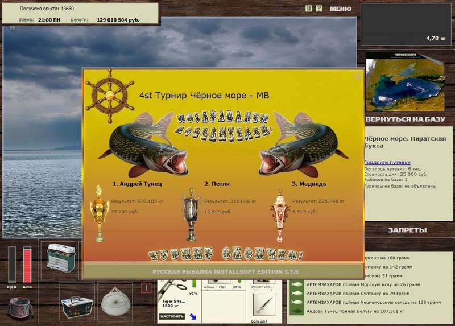Click the small orange-bordered slot indicator
This screenshot has height=326, width=455.
point(146,288)
